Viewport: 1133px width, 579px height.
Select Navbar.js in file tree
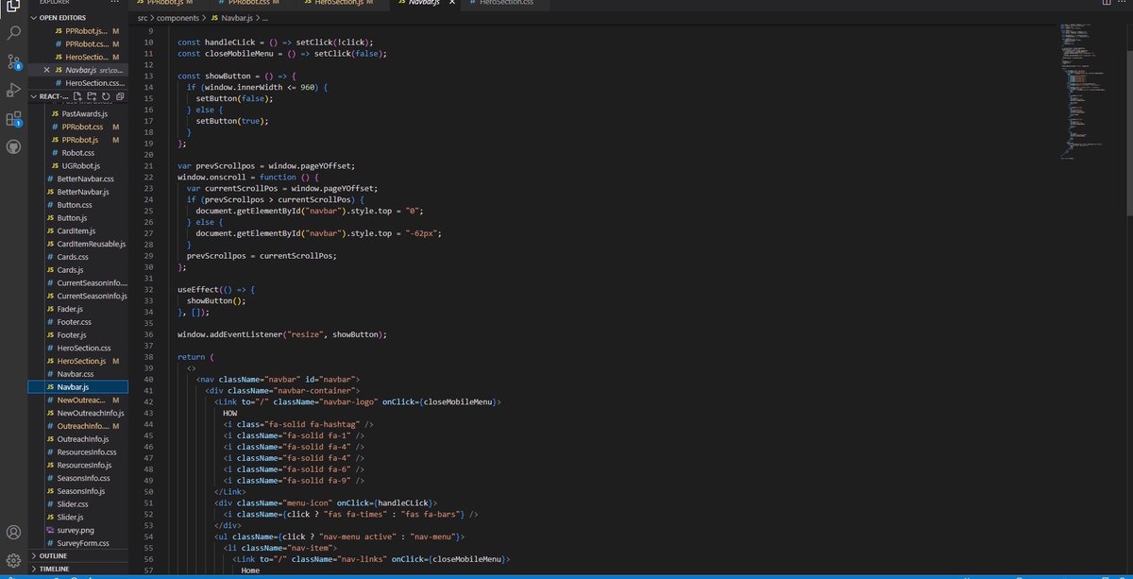78,386
